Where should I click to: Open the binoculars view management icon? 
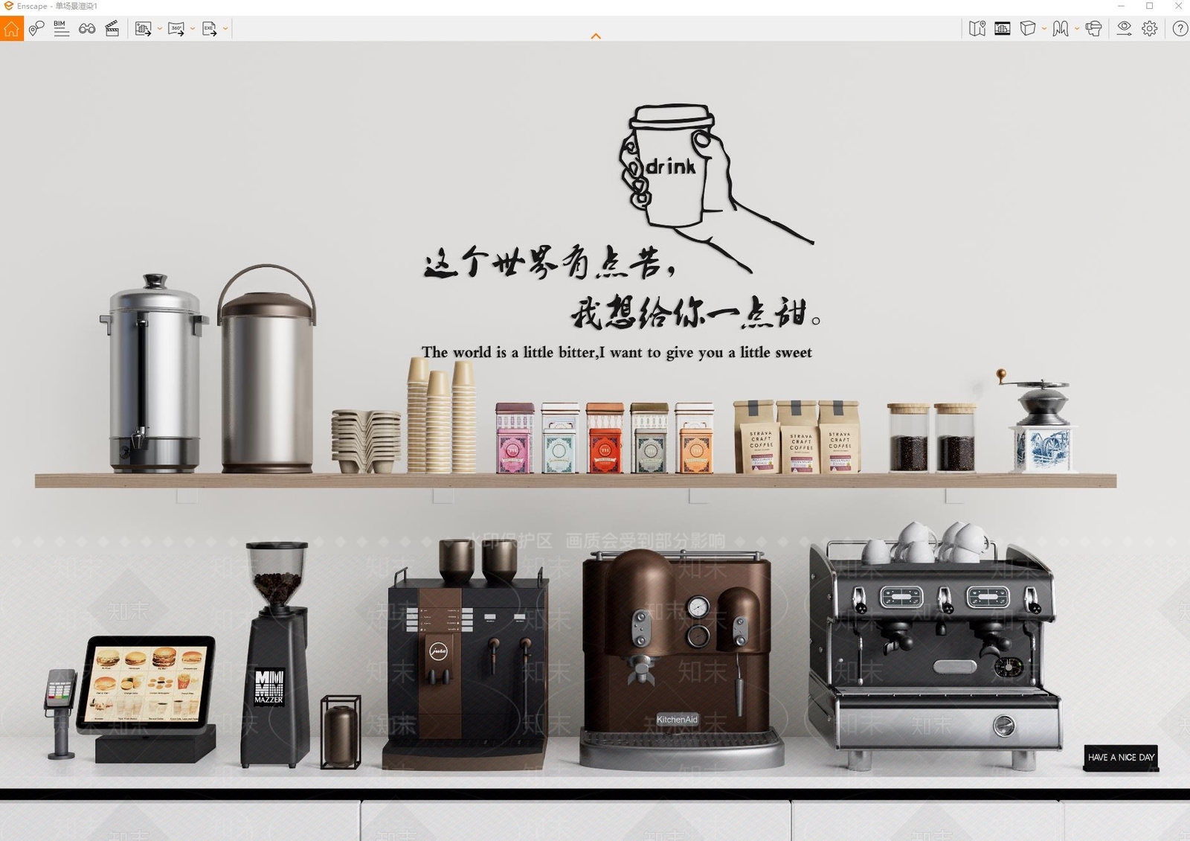point(87,29)
